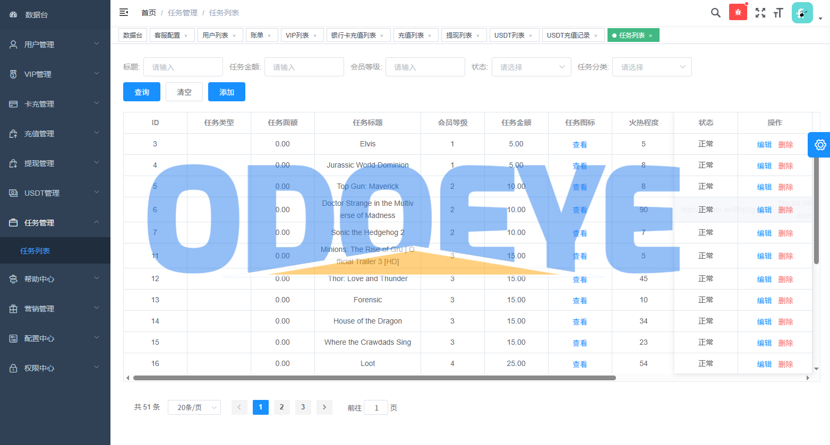Toggle fullscreen mode icon
The height and width of the screenshot is (445, 830).
(760, 13)
